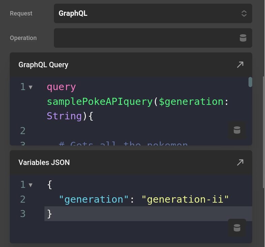Collapse line 1 fold in Variables JSON
The height and width of the screenshot is (247, 265).
(31, 185)
